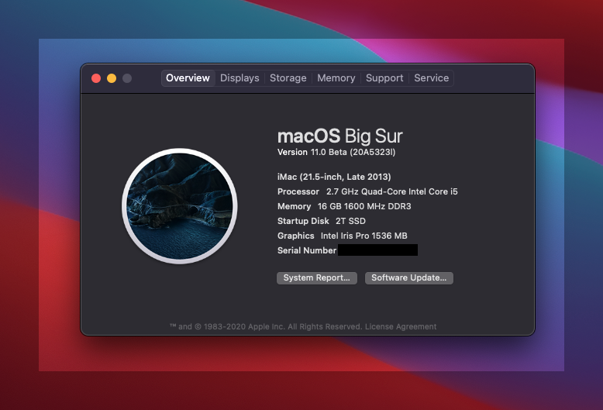
Task: Click the '2T SSD' startup disk value
Action: pyautogui.click(x=351, y=221)
